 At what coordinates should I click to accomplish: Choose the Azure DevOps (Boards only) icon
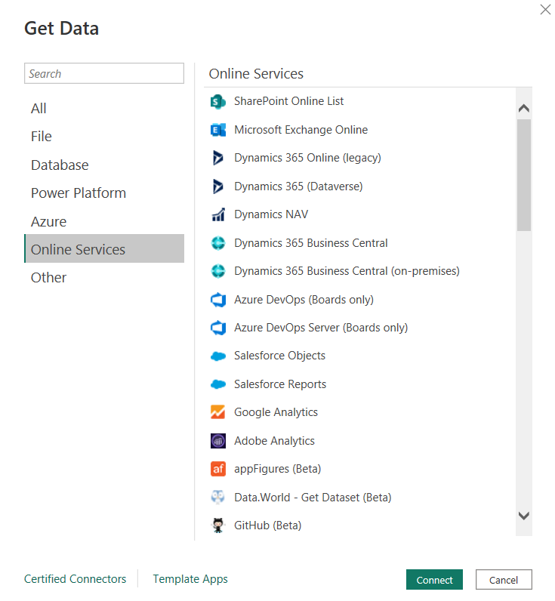218,300
